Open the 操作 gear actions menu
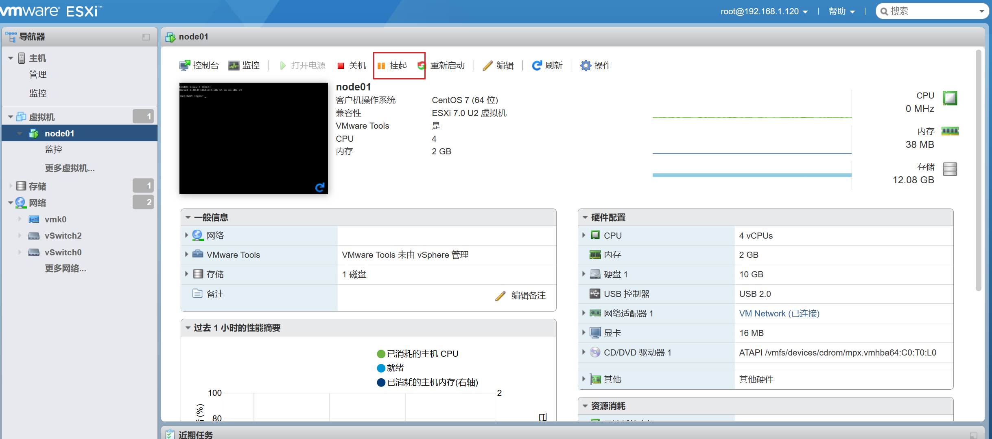Viewport: 992px width, 439px height. (596, 66)
